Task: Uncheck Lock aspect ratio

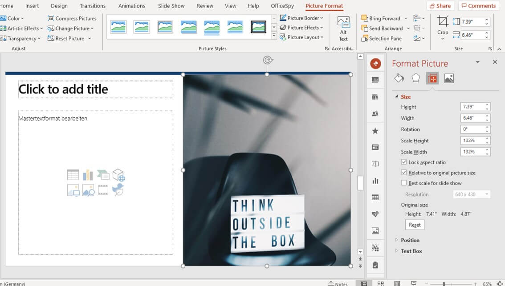Action: 404,162
